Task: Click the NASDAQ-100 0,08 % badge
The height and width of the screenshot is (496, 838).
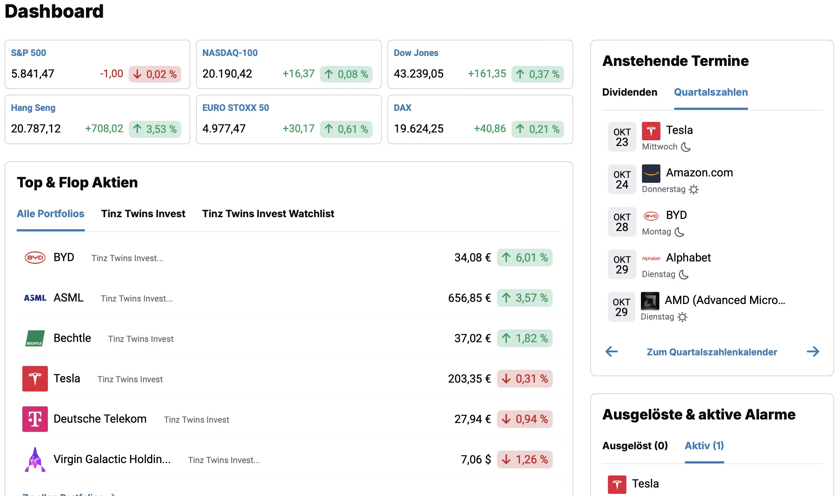Action: (x=346, y=74)
